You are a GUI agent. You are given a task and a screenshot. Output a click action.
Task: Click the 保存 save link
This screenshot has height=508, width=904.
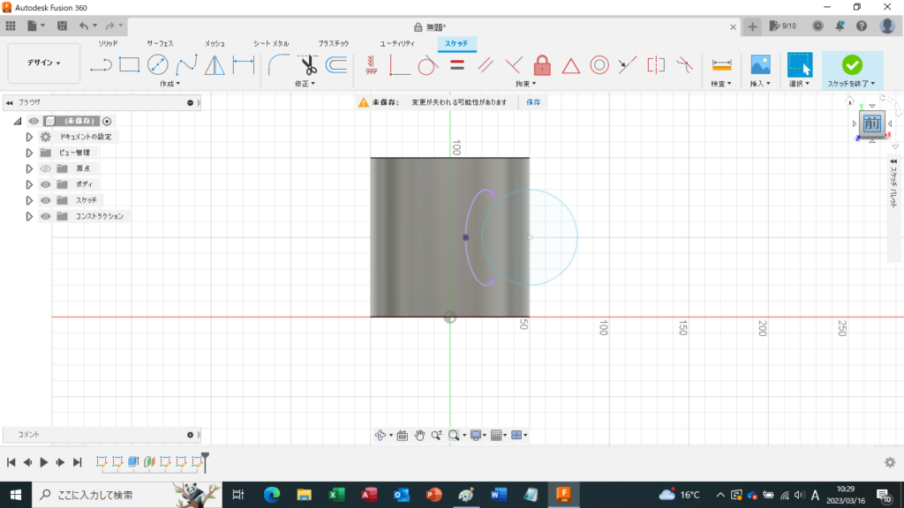(533, 102)
